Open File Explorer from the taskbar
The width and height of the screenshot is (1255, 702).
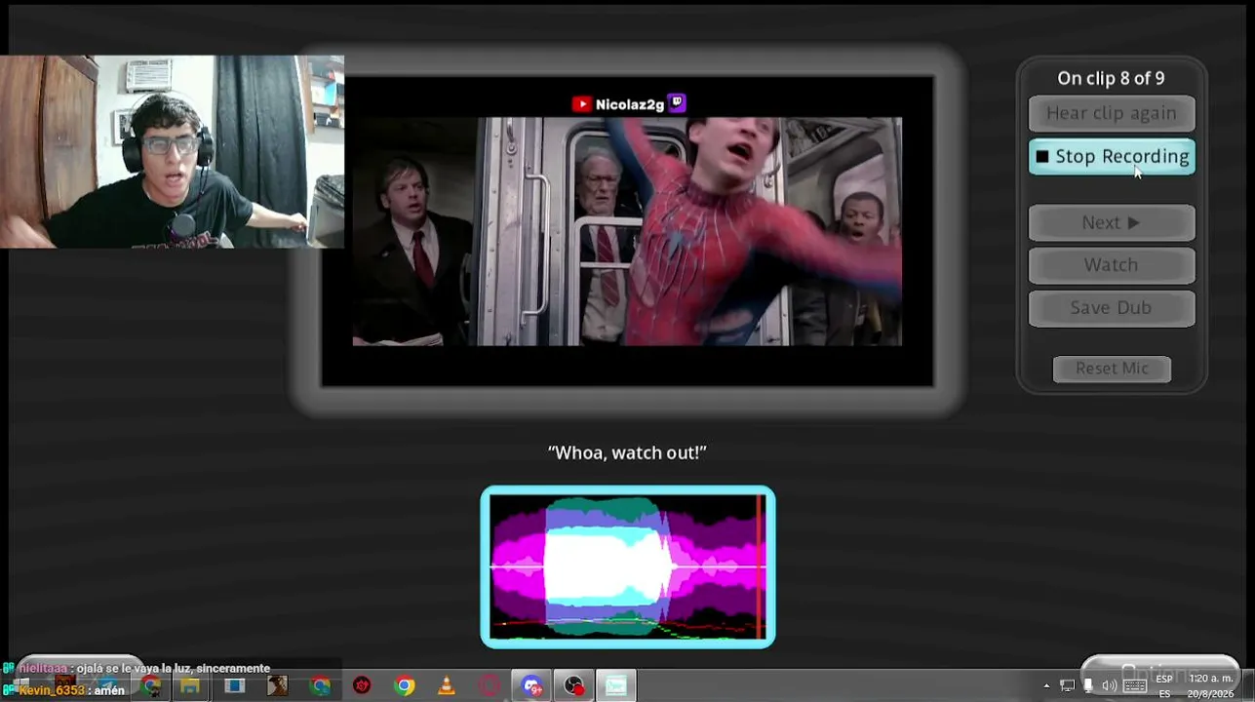tap(189, 685)
